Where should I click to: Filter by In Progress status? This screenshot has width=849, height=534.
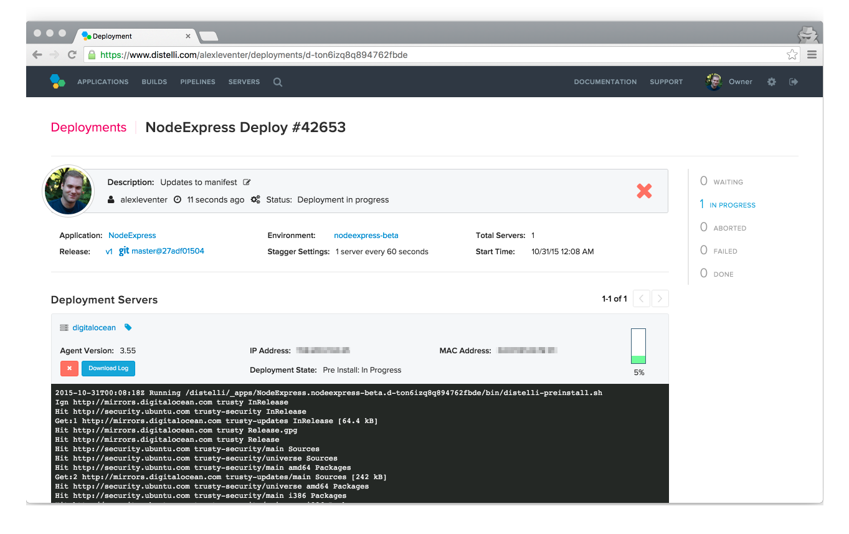[x=728, y=204]
